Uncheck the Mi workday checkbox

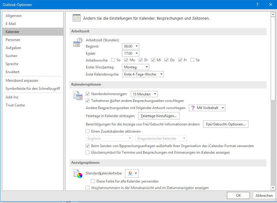(x=153, y=60)
